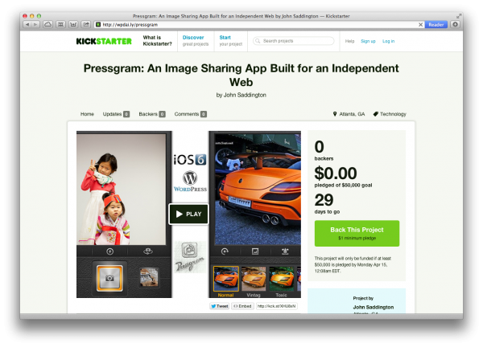
Task: Click the Pressgram sketch logo in the video
Action: [190, 257]
